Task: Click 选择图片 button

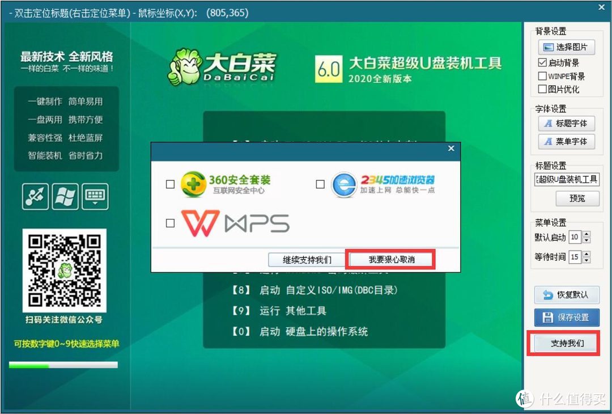Action: 566,47
